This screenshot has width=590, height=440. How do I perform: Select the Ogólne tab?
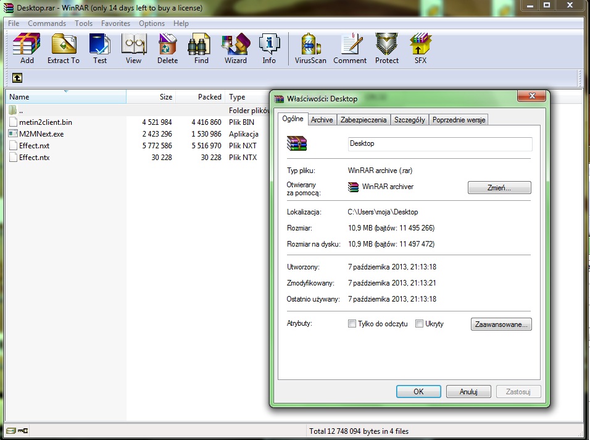293,119
